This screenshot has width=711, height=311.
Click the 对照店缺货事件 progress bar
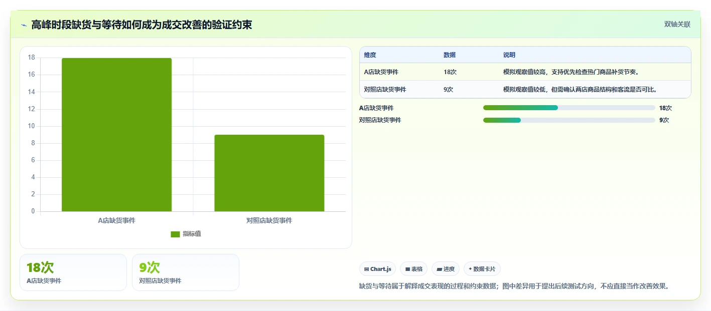(569, 120)
